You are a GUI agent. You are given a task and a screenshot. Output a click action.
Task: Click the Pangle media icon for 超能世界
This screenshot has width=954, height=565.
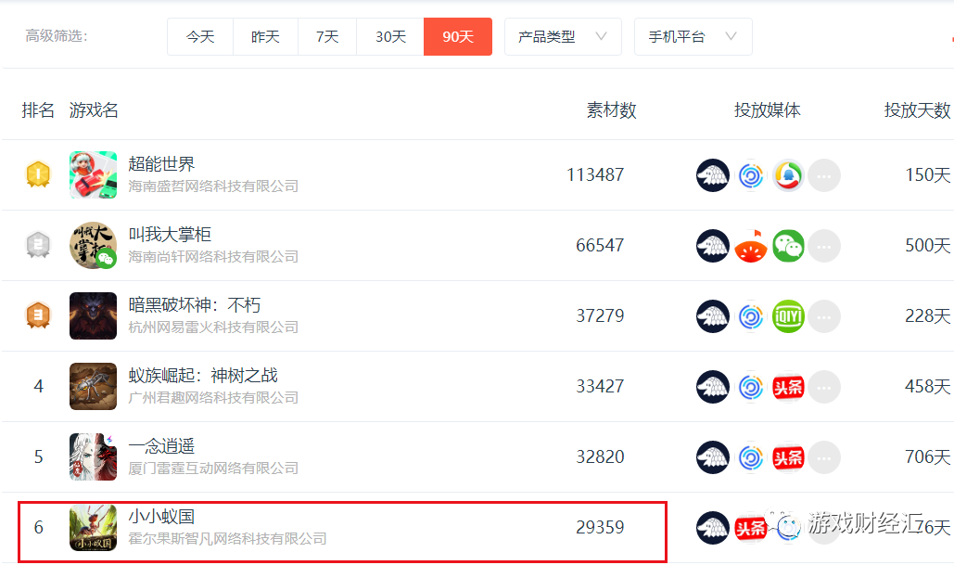point(712,174)
